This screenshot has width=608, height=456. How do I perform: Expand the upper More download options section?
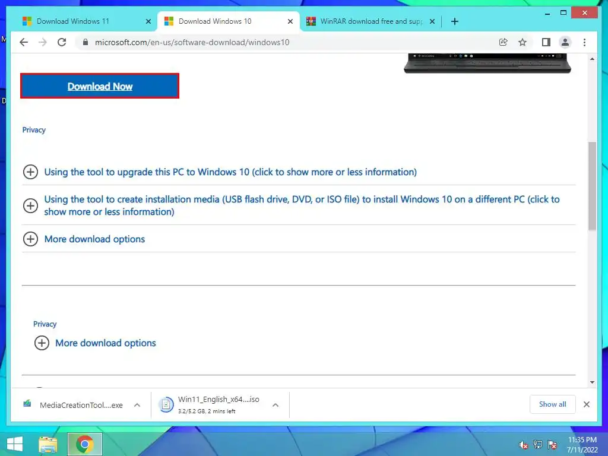(x=94, y=239)
